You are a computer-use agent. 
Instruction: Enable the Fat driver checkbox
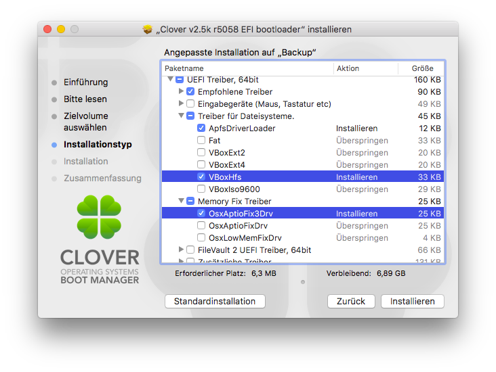(x=201, y=141)
